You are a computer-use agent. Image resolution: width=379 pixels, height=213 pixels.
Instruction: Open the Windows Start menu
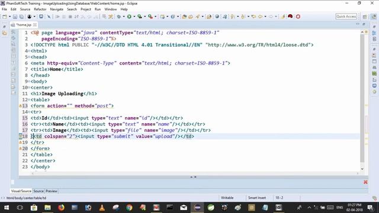coord(7,208)
